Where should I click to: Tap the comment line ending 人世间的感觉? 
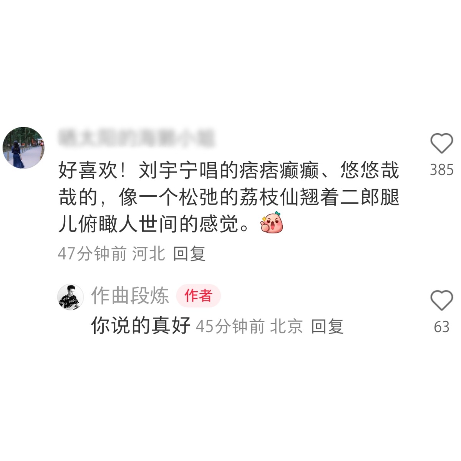click(x=154, y=224)
